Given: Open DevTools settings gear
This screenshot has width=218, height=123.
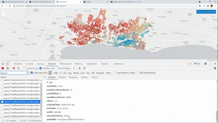Looking at the screenshot, I should point(205,64).
